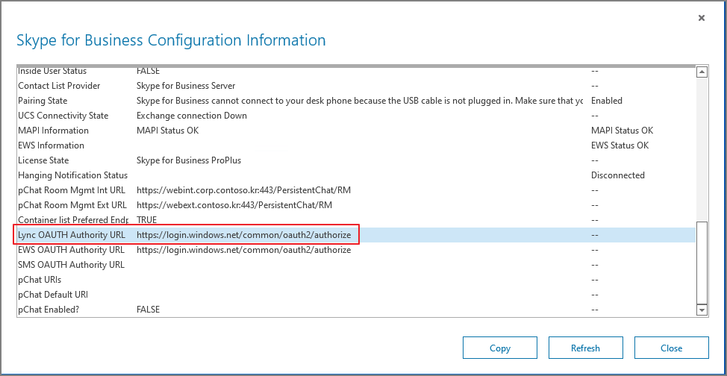The image size is (727, 376).
Task: Click Skype for Business ProPlus value
Action: pos(189,160)
